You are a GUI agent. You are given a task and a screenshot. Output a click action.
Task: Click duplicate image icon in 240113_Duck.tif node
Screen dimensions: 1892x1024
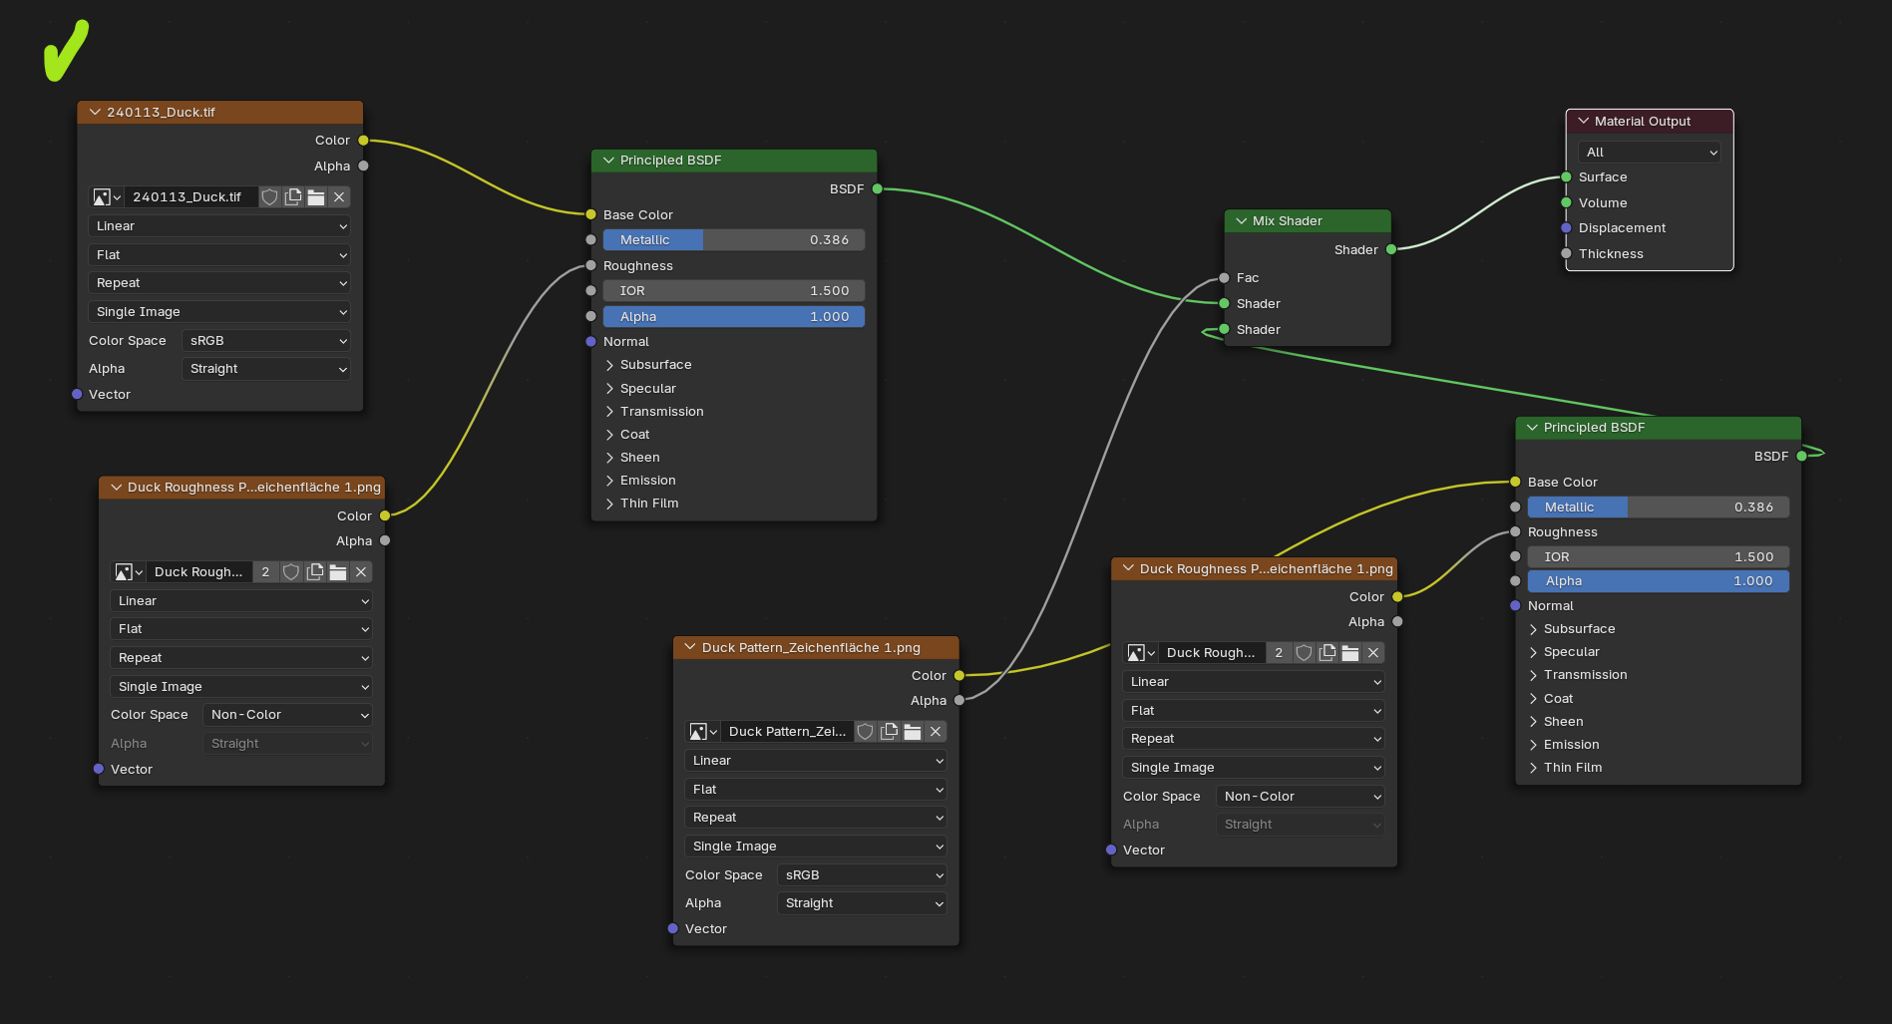293,197
